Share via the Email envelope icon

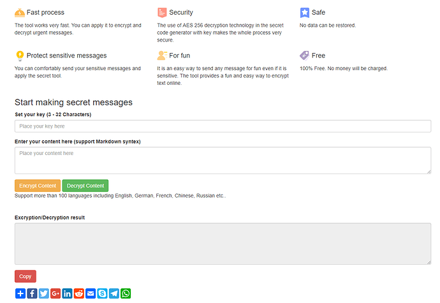(91, 293)
